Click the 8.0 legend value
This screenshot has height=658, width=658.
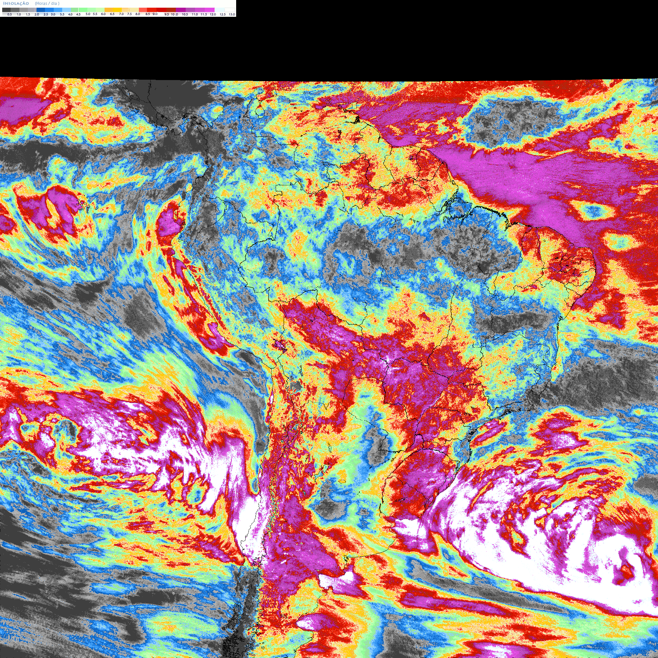coord(138,14)
